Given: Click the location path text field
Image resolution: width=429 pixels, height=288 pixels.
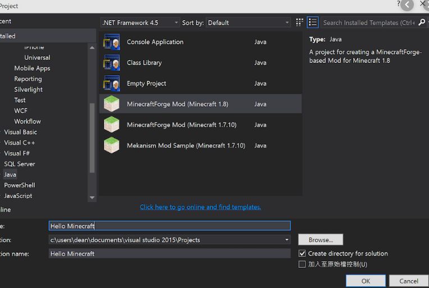Looking at the screenshot, I should click(x=166, y=240).
